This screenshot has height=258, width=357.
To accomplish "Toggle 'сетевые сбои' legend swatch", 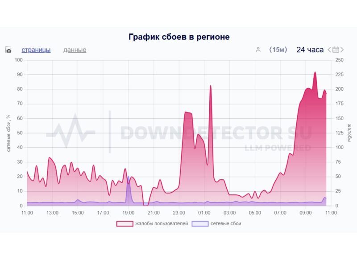I will tap(199, 223).
